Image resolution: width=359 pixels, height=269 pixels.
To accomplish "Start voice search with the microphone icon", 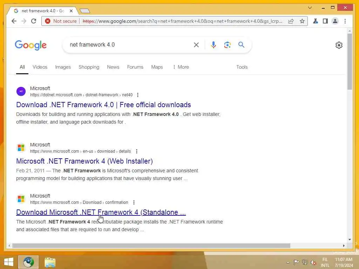I will (214, 45).
